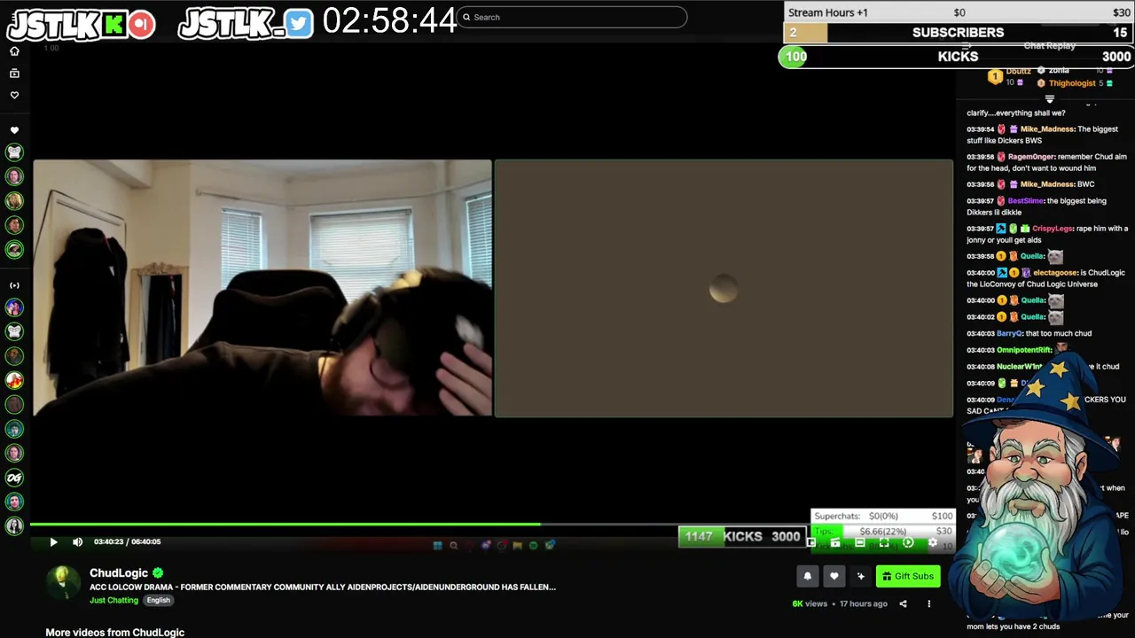Click the English language tag
This screenshot has width=1135, height=638.
[x=159, y=600]
